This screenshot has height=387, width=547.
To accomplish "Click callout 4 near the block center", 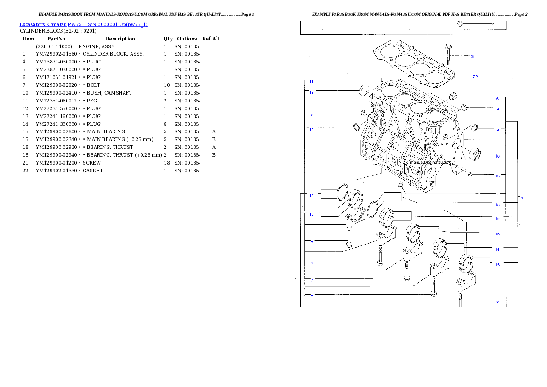I will 497,195.
